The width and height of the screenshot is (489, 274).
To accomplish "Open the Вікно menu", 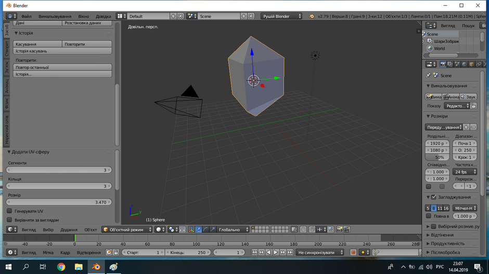I will pyautogui.click(x=84, y=16).
